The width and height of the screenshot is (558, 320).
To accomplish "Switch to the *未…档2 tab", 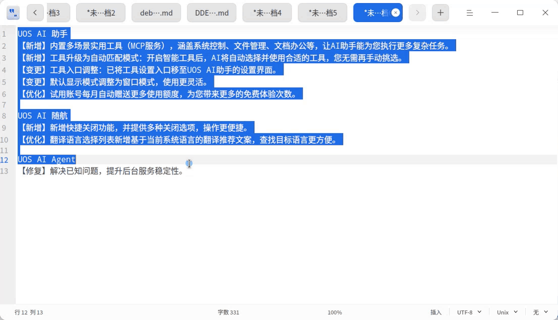I will click(x=101, y=13).
